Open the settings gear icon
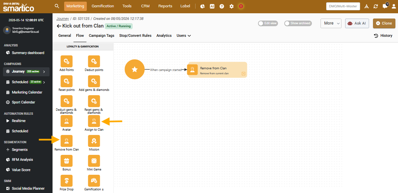This screenshot has height=193, width=398. (x=231, y=6)
